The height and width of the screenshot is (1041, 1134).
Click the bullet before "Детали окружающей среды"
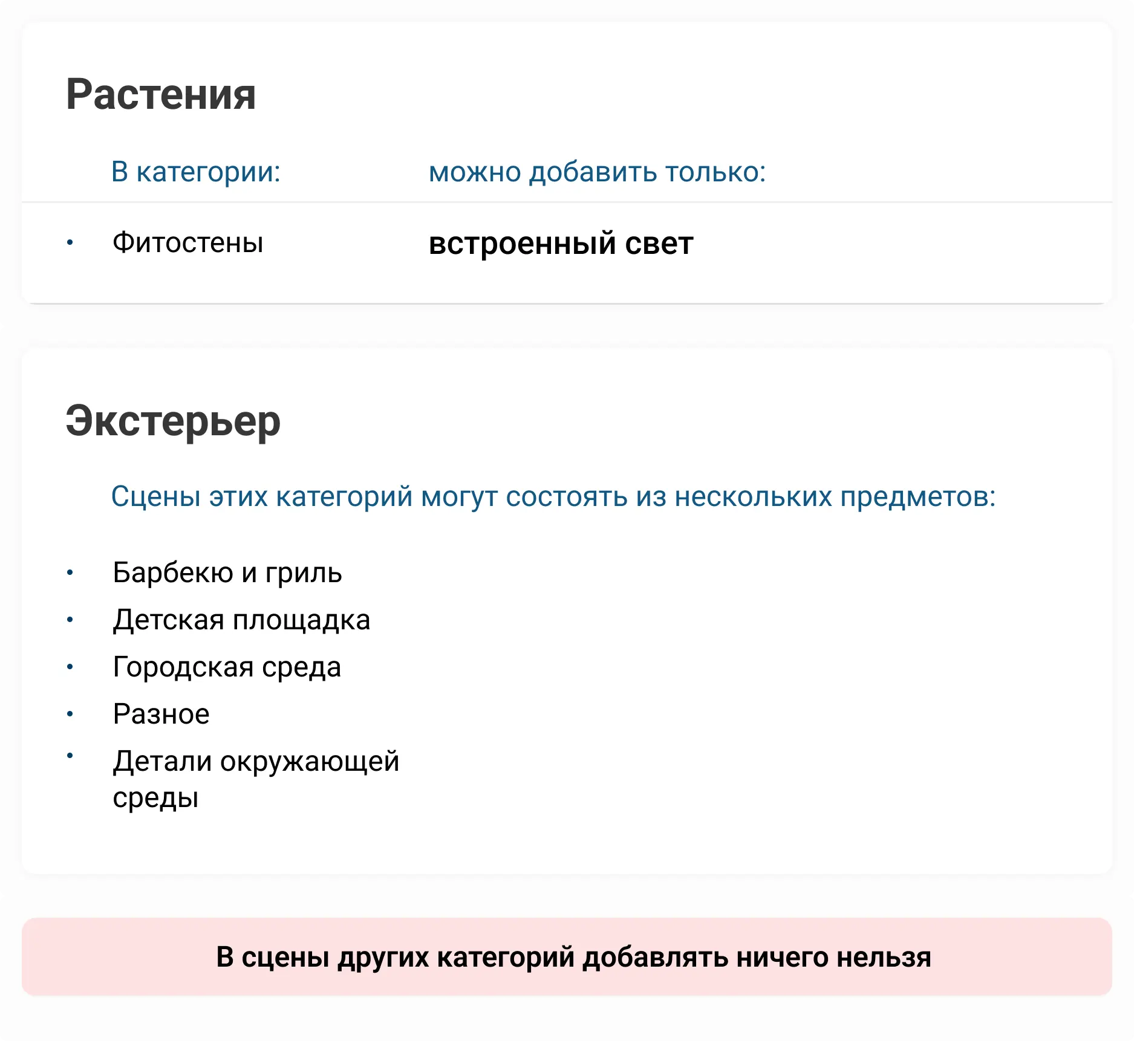[x=70, y=755]
